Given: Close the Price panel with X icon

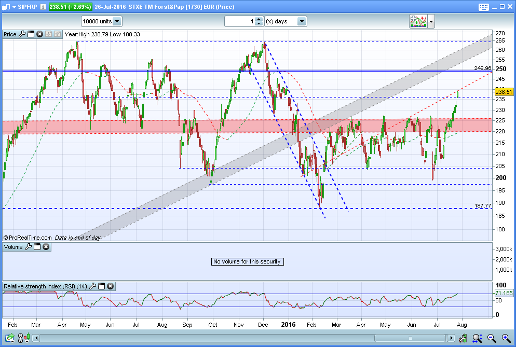Looking at the screenshot, I should [39, 34].
